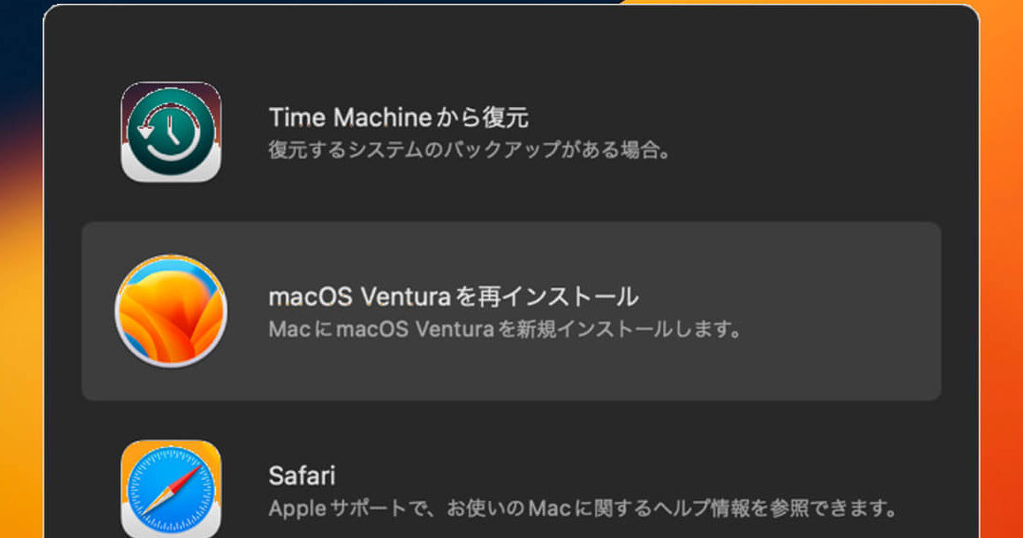Click blank space right of Safari title
The image size is (1023, 538).
[x=619, y=475]
